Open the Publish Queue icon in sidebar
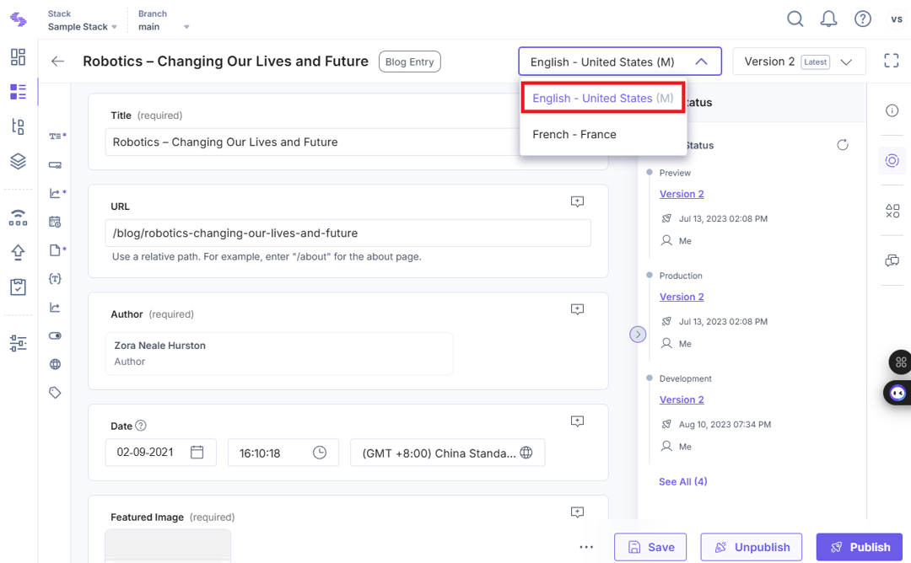 [18, 217]
